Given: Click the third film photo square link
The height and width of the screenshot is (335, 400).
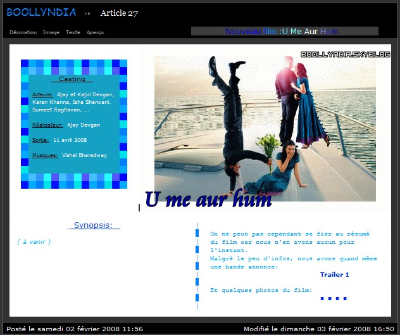Looking at the screenshot, I should [x=337, y=298].
